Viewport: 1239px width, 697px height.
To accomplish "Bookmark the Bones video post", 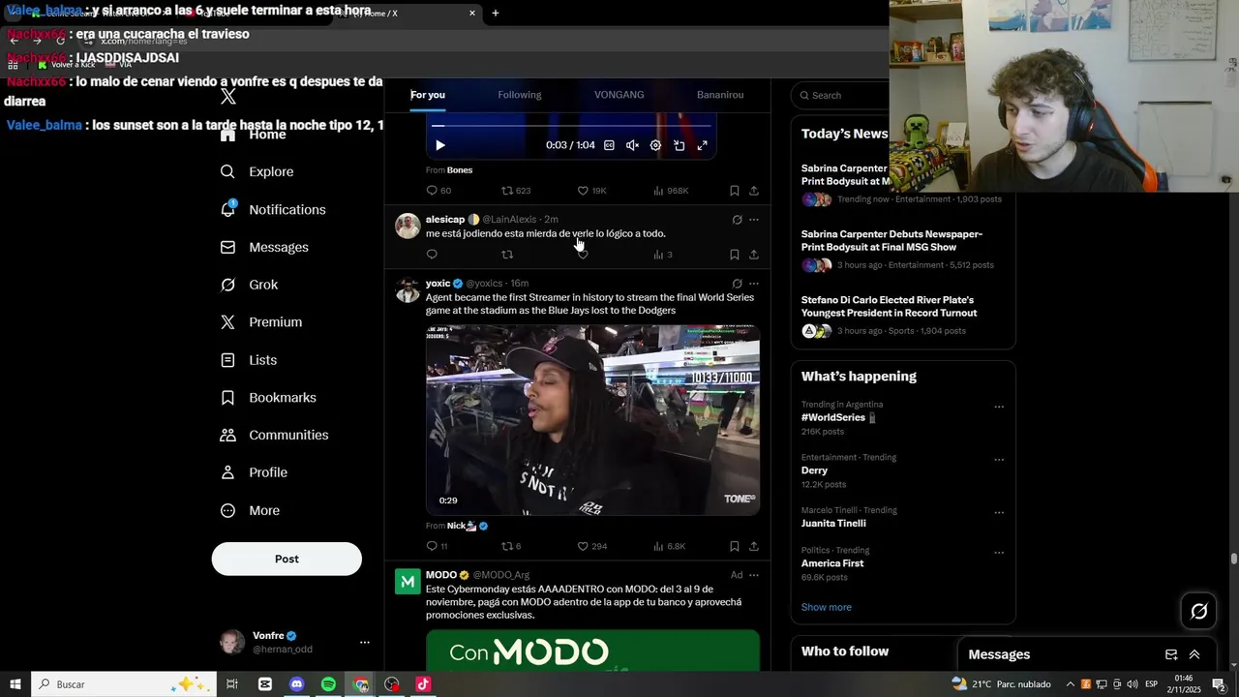I will click(734, 191).
